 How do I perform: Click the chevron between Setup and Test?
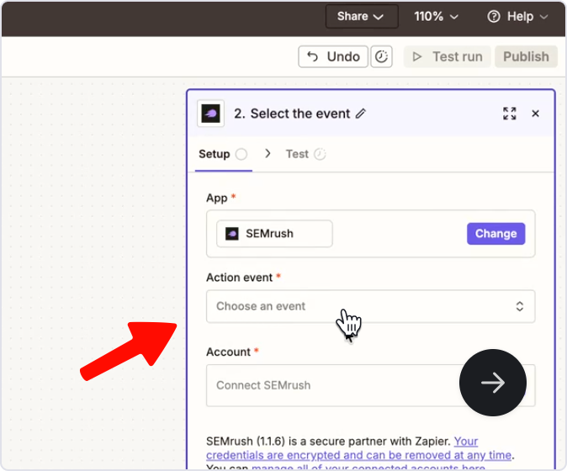click(x=268, y=154)
